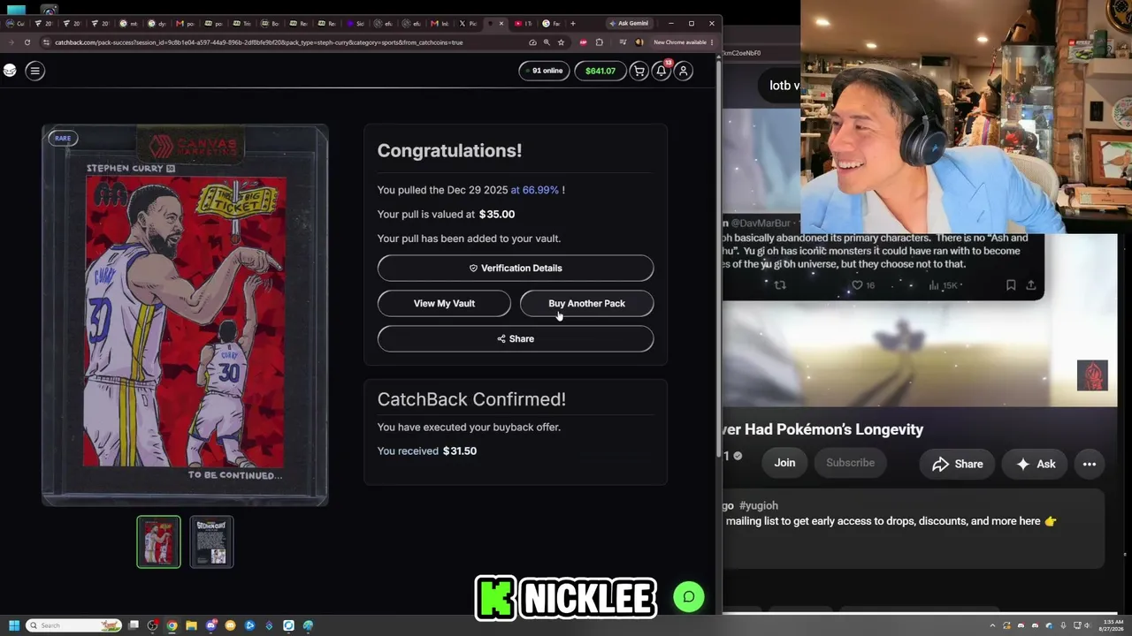Select the card front thumbnail
The image size is (1132, 636).
pyautogui.click(x=158, y=541)
